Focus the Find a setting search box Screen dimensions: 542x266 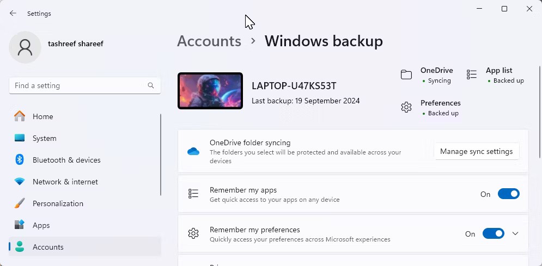[79, 85]
